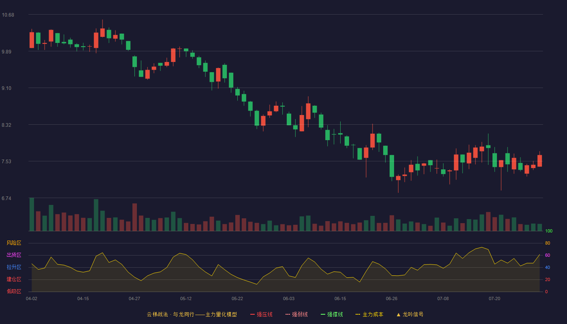This screenshot has height=324, width=567.
Task: Click the 07-08 date label
Action: click(x=443, y=298)
